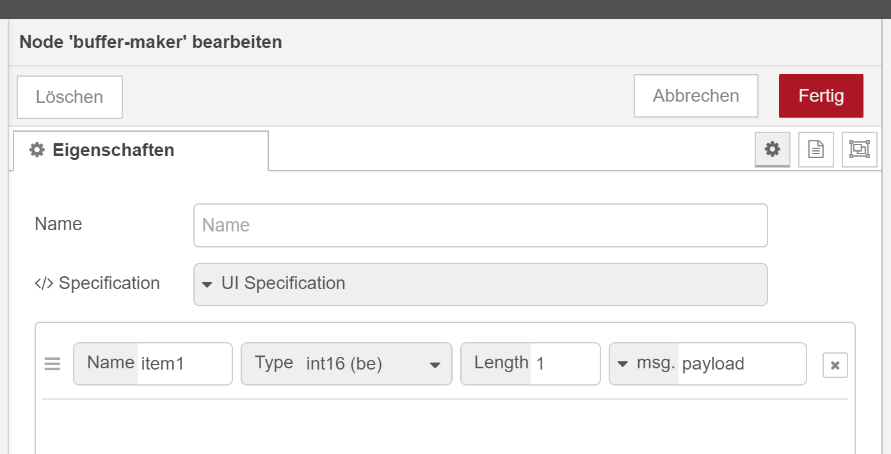Confirm changes with the Fertig button
Image resolution: width=891 pixels, height=454 pixels.
[x=821, y=96]
